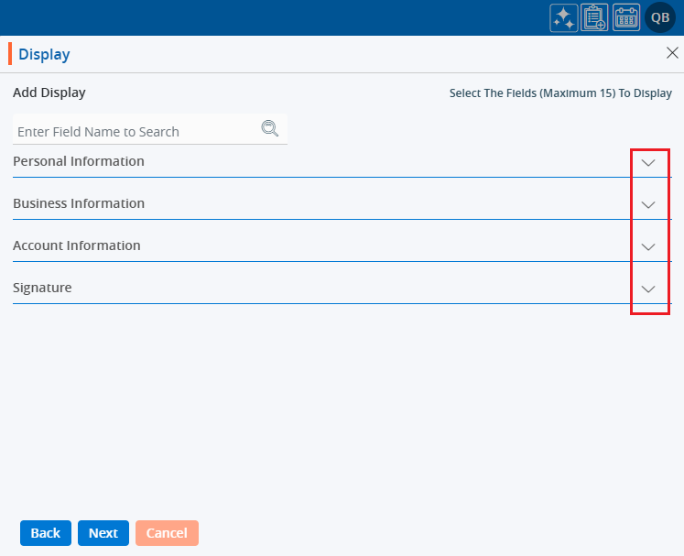Click the Display panel title

[44, 54]
